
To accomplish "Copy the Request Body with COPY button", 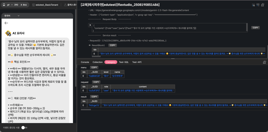I will pos(255,28).
